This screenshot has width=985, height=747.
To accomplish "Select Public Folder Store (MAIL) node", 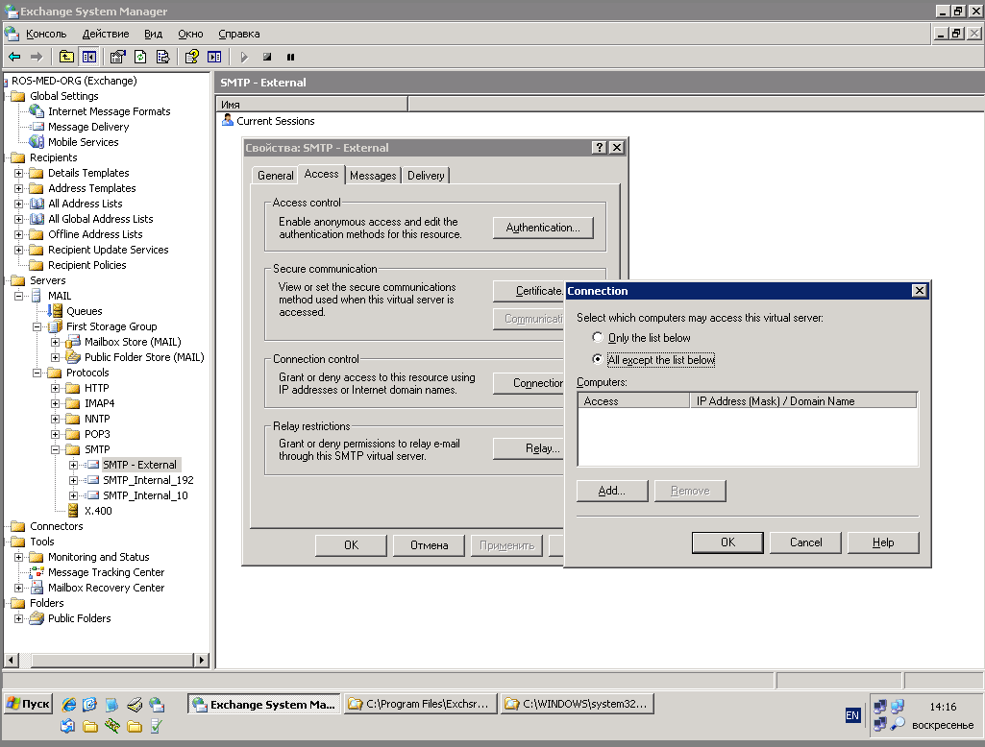I will (144, 357).
